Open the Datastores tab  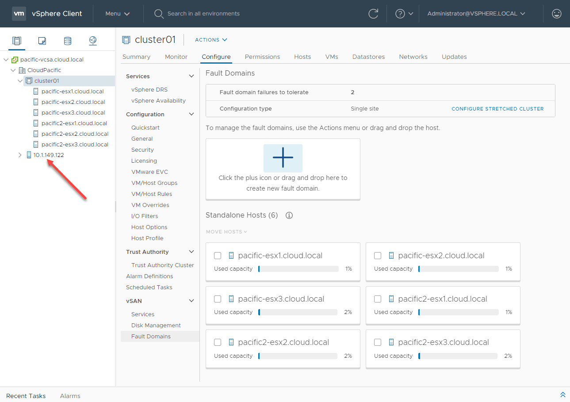(368, 57)
